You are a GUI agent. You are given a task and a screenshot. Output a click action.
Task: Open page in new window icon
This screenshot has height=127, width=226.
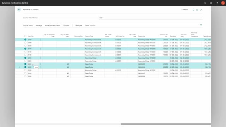pyautogui.click(x=197, y=10)
